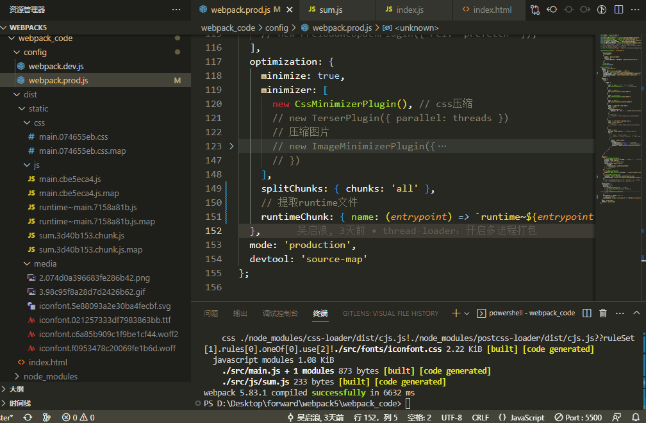
Task: Synchronize changes in status bar
Action: coord(28,417)
